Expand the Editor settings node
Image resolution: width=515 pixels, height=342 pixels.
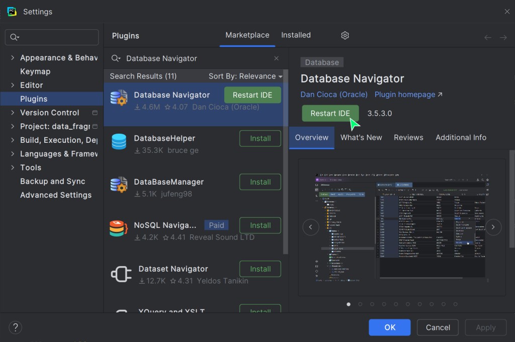13,85
